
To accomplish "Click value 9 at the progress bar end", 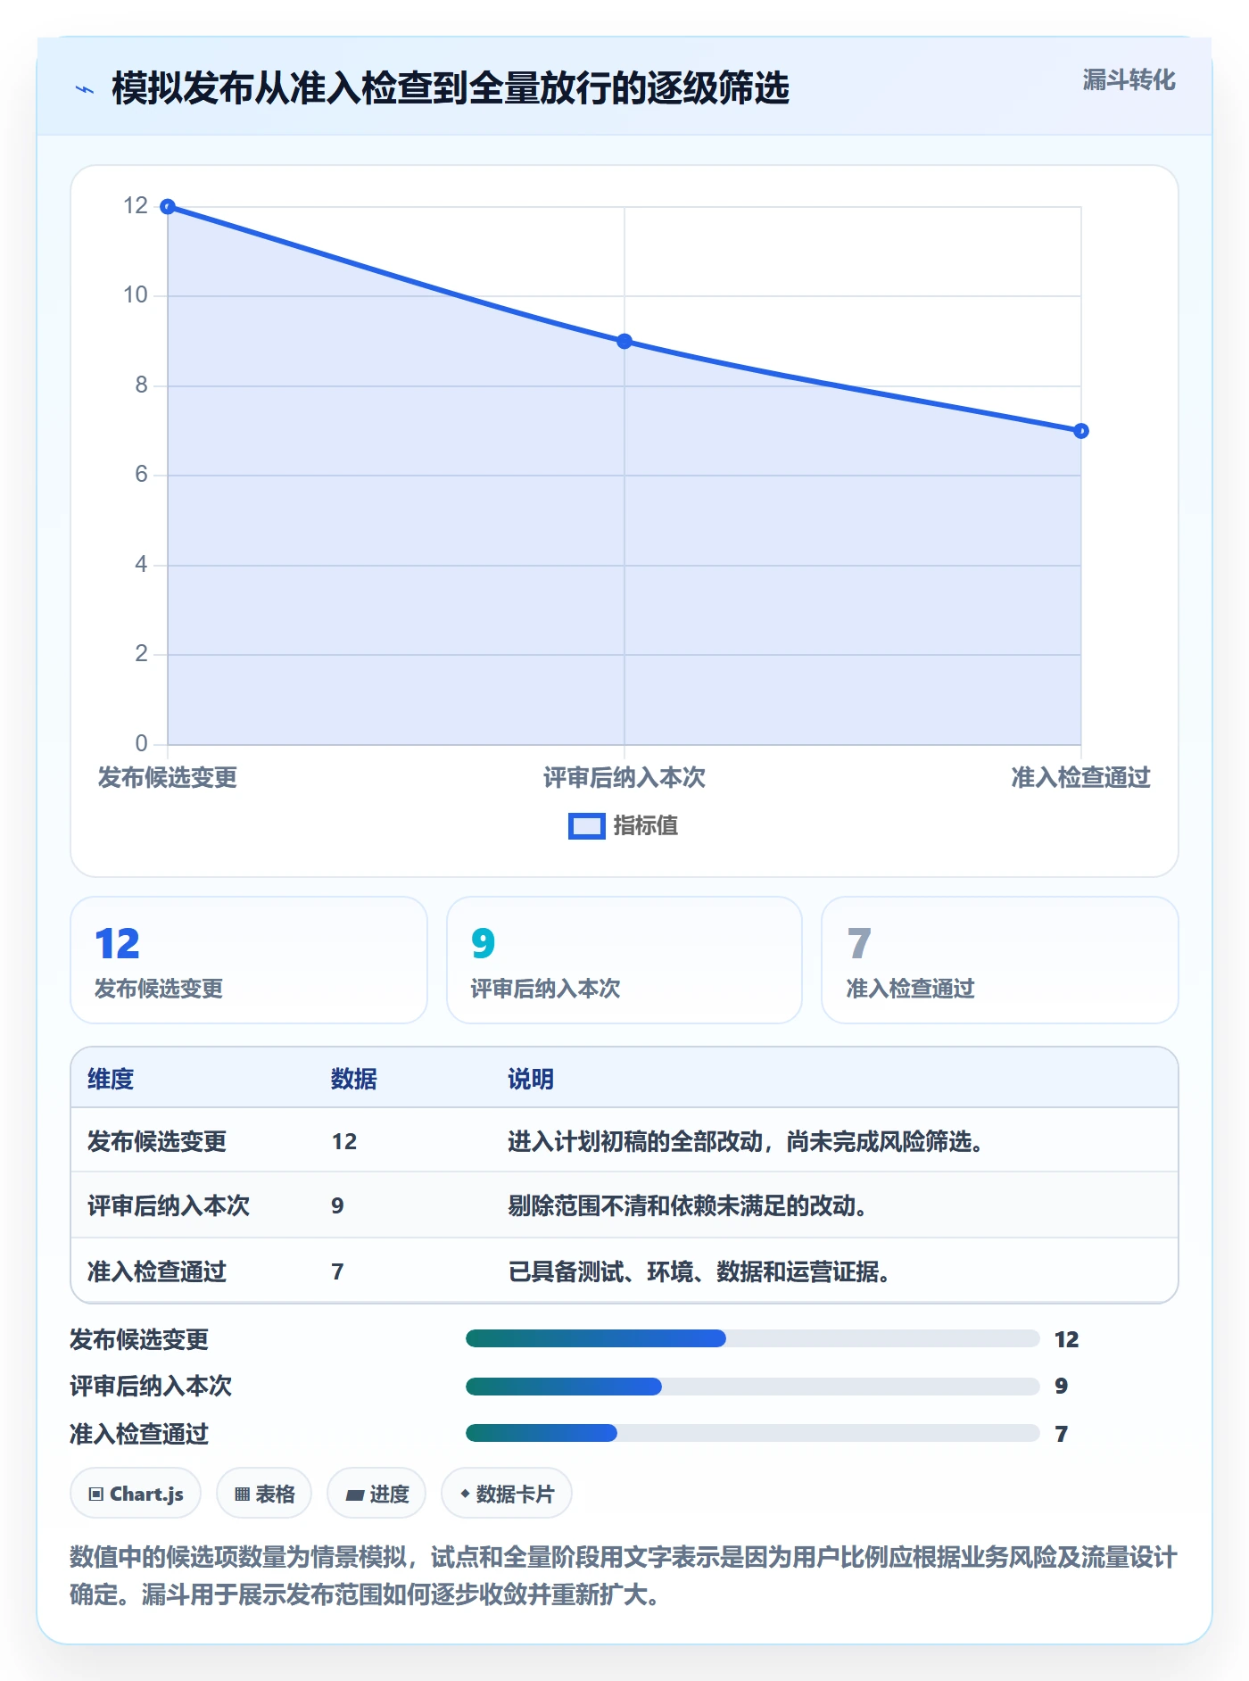I will click(1062, 1386).
